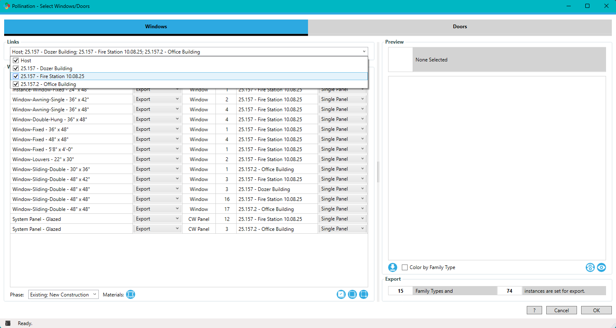Uncheck the 25.157.2 - Office Building link

click(16, 84)
